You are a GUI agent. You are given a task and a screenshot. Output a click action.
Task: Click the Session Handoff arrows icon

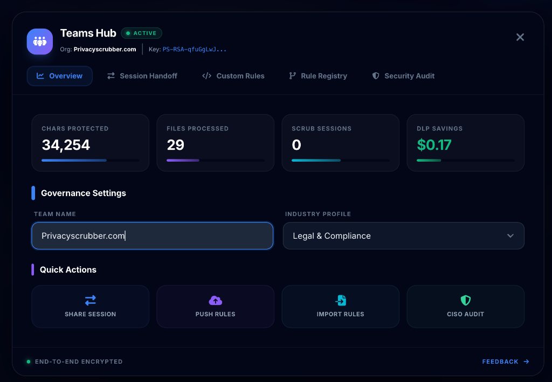coord(111,76)
